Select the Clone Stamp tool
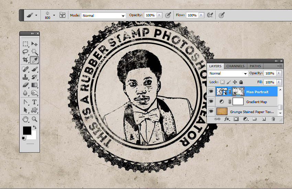The height and width of the screenshot is (189, 292). click(25, 77)
